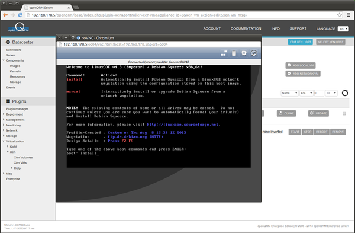The height and width of the screenshot is (233, 355).
Task: Collapse the Xen node
Action: tap(8, 152)
